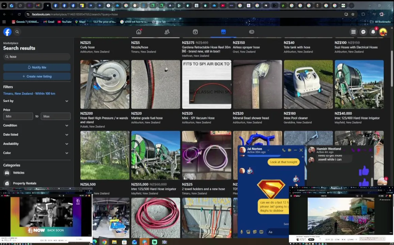Open the Gardena Retractable Hose Reel 30m listing title
The height and width of the screenshot is (245, 394).
point(206,49)
